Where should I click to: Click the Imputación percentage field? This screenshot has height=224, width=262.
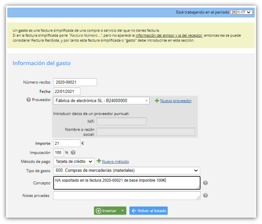[59, 153]
